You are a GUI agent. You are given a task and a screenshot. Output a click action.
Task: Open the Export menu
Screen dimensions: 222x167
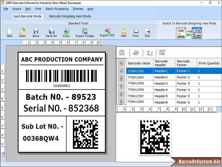tap(17, 9)
